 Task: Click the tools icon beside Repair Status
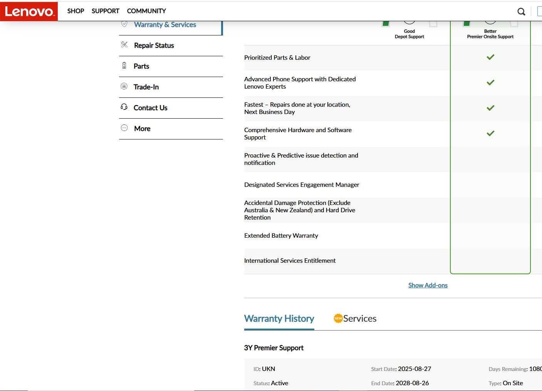[x=124, y=45]
